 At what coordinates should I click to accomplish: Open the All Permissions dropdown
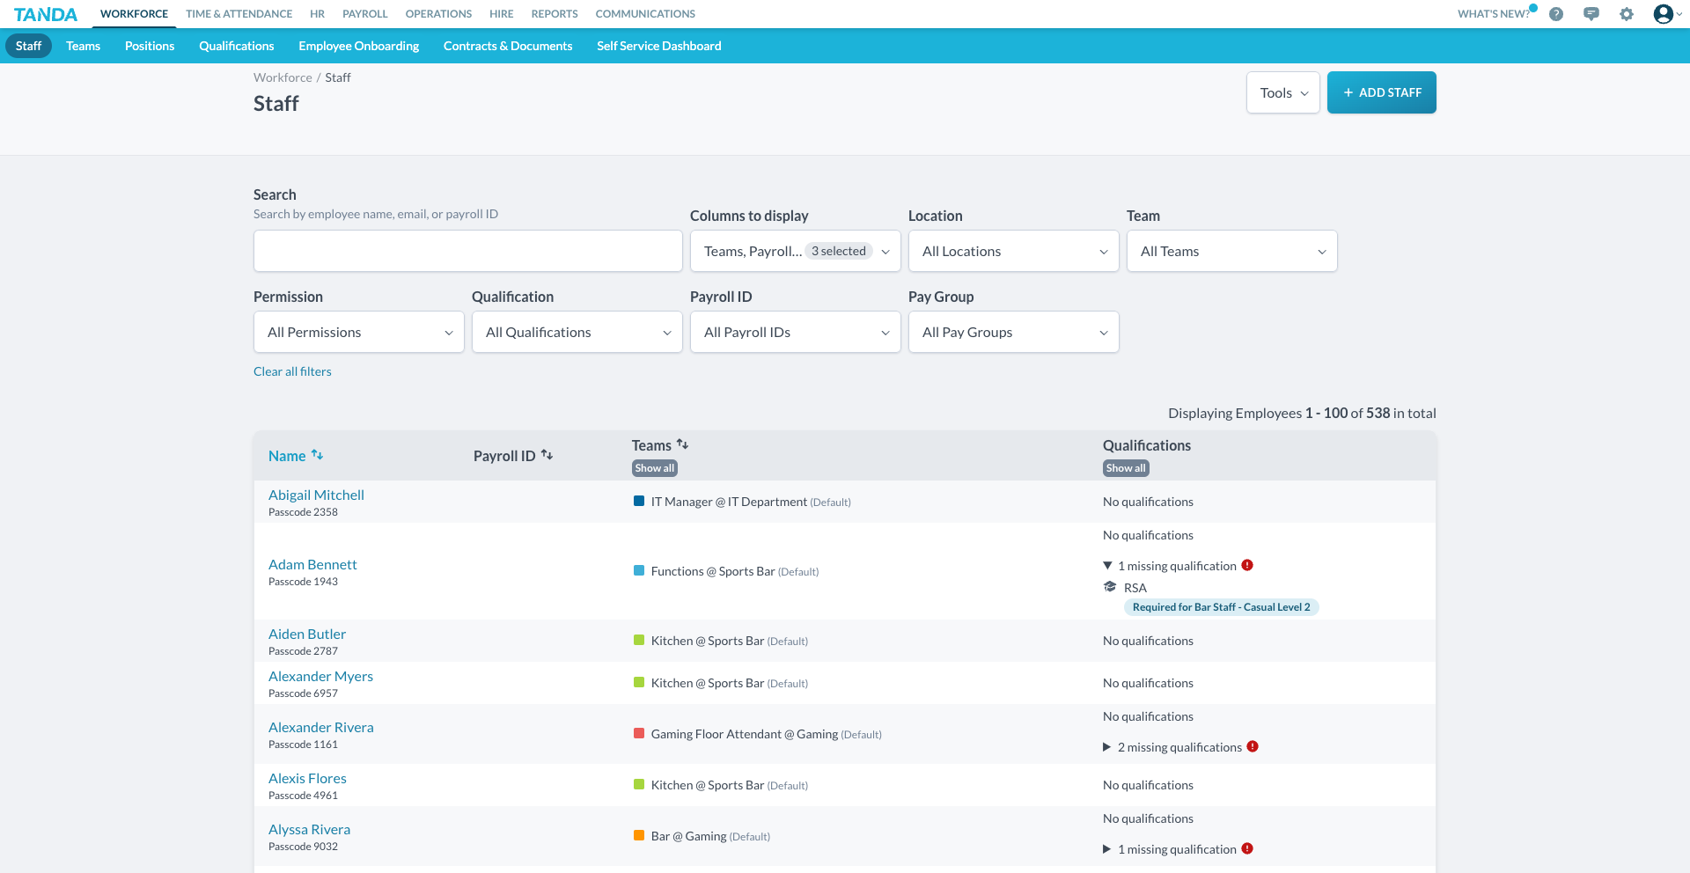pyautogui.click(x=358, y=332)
